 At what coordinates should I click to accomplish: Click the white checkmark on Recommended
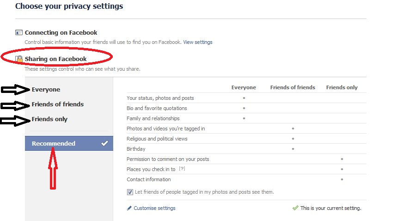click(104, 143)
